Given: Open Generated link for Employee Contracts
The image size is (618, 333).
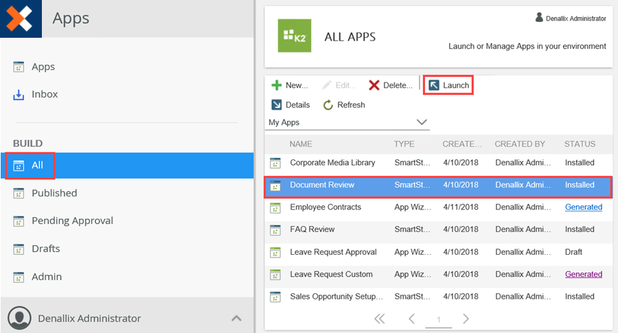Looking at the screenshot, I should (x=584, y=207).
